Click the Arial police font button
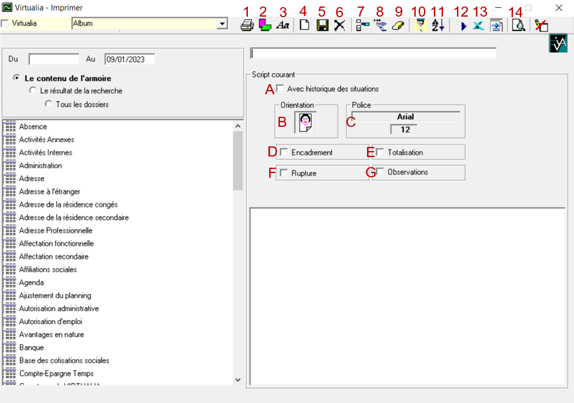Viewport: 574px width, 403px height. tap(406, 117)
